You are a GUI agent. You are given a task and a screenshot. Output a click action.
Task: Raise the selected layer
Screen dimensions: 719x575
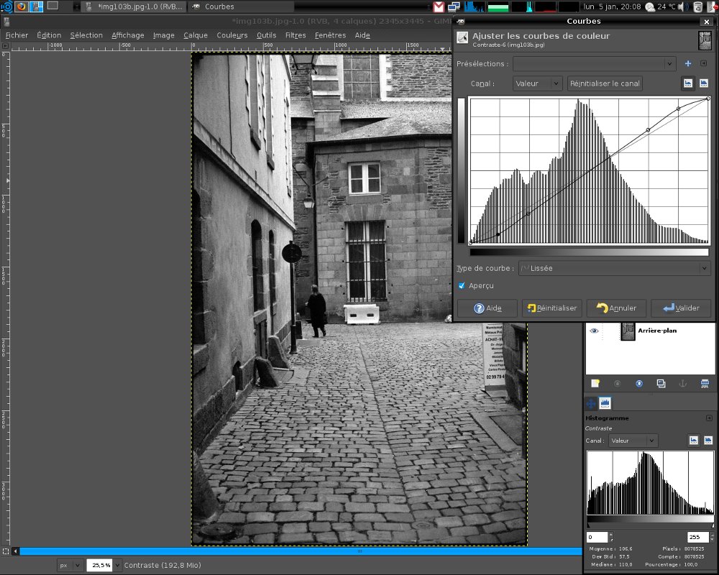pyautogui.click(x=617, y=383)
